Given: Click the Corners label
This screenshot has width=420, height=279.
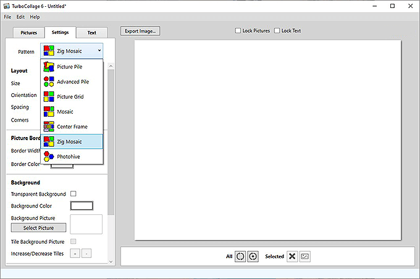Looking at the screenshot, I should tap(20, 120).
